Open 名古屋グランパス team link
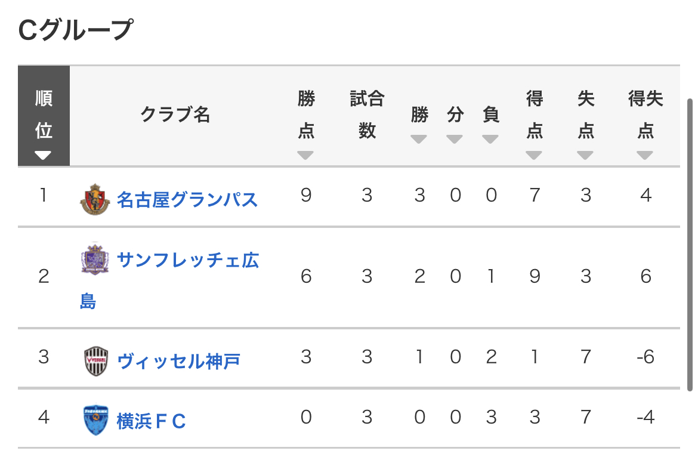The width and height of the screenshot is (698, 463). pyautogui.click(x=187, y=199)
